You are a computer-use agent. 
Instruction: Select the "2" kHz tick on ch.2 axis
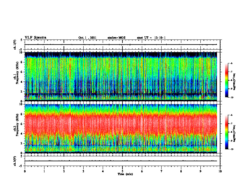[22, 143]
